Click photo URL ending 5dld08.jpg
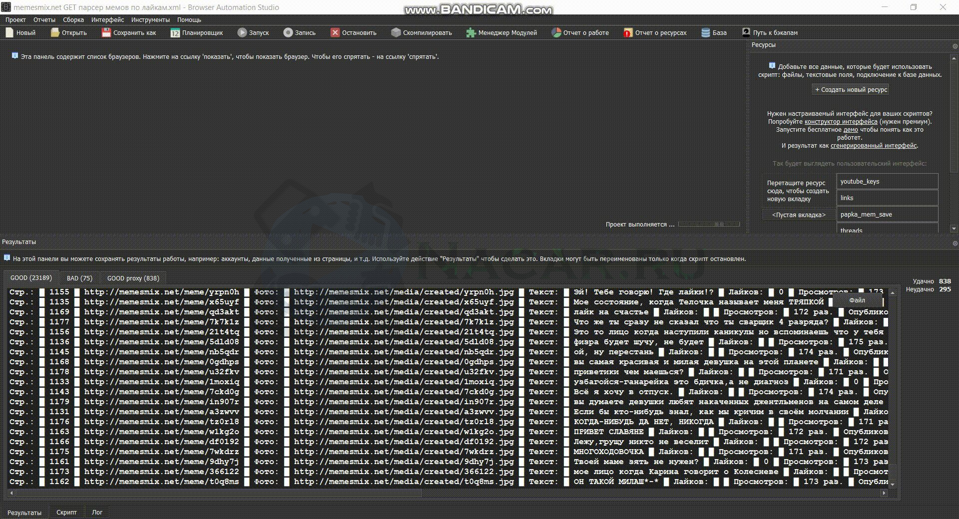Screen dimensions: 959x519 pyautogui.click(x=404, y=342)
